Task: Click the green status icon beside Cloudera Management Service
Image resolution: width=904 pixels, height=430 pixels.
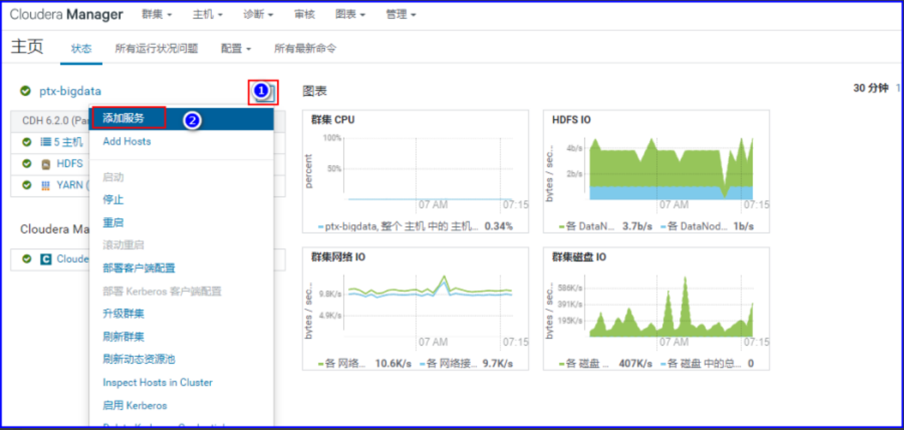Action: (x=27, y=259)
